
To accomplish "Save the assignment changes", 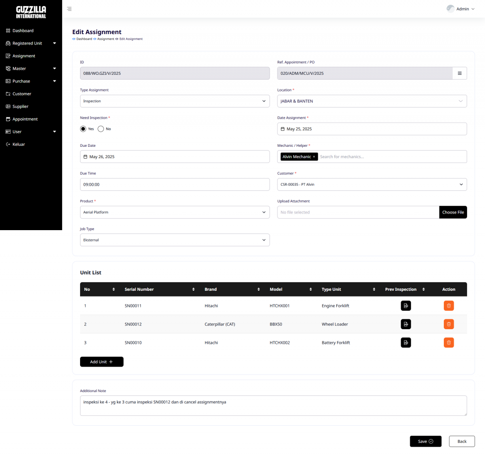I will (425, 441).
